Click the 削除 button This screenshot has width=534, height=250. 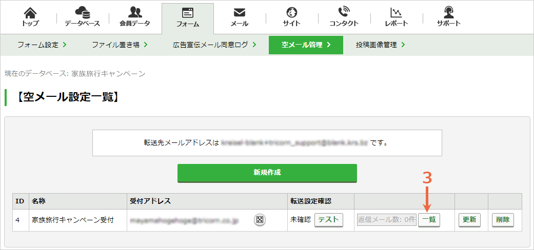pos(503,220)
